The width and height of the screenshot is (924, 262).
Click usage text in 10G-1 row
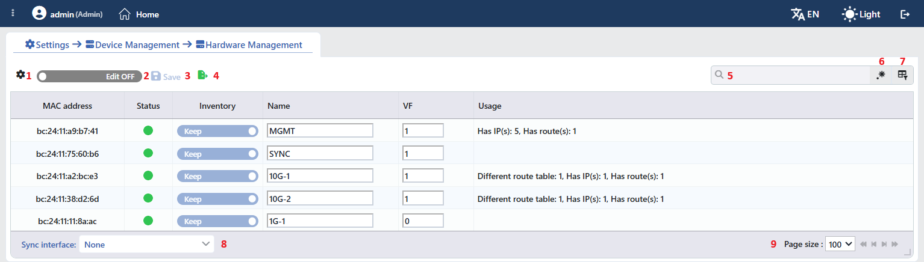click(570, 176)
